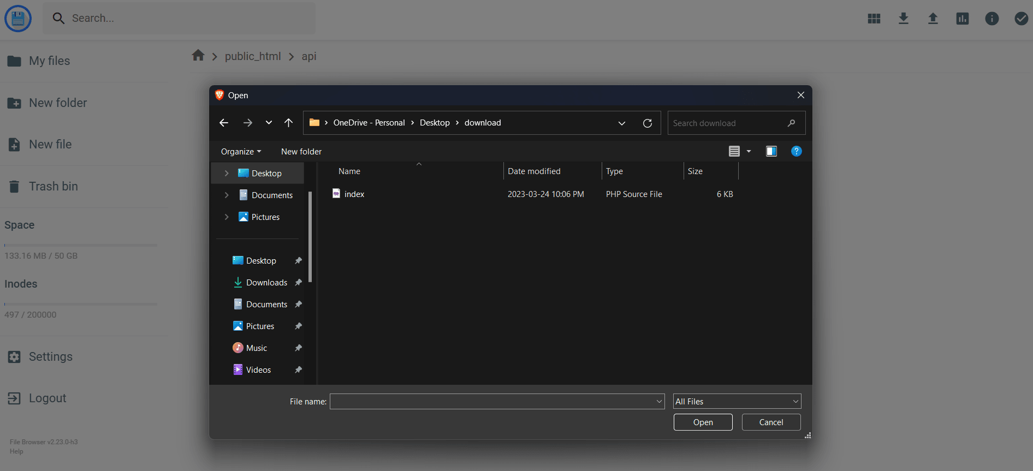The height and width of the screenshot is (471, 1033).
Task: Open recent locations dropdown arrow
Action: pyautogui.click(x=269, y=123)
